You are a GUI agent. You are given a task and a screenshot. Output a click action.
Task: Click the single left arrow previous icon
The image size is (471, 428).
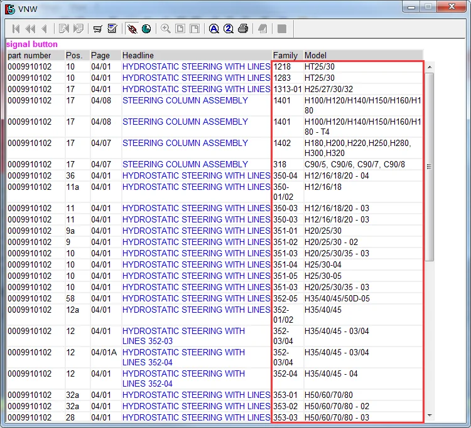click(x=44, y=29)
